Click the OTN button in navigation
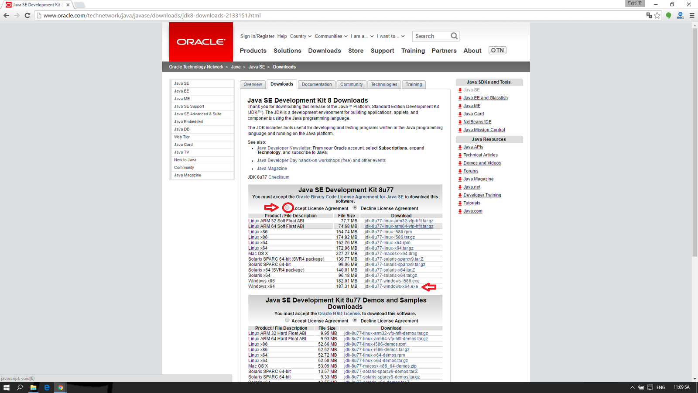Image resolution: width=698 pixels, height=393 pixels. click(497, 50)
